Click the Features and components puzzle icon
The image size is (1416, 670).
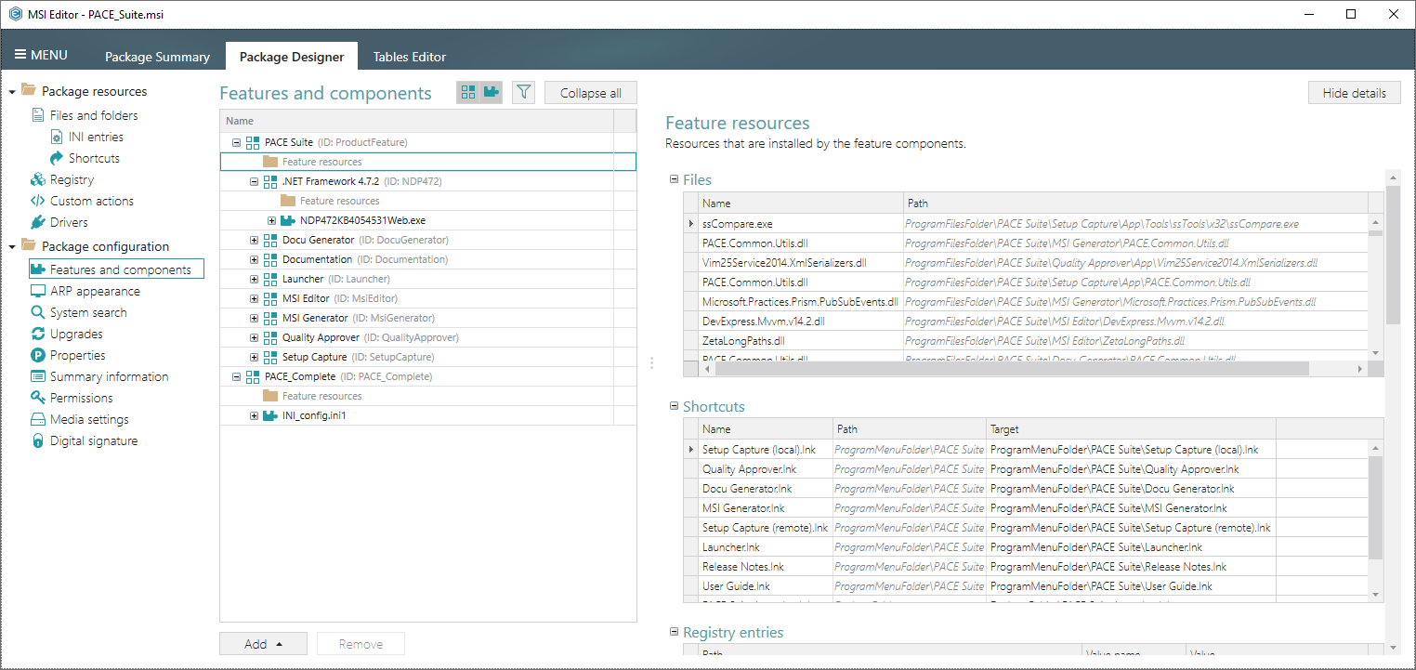tap(38, 269)
